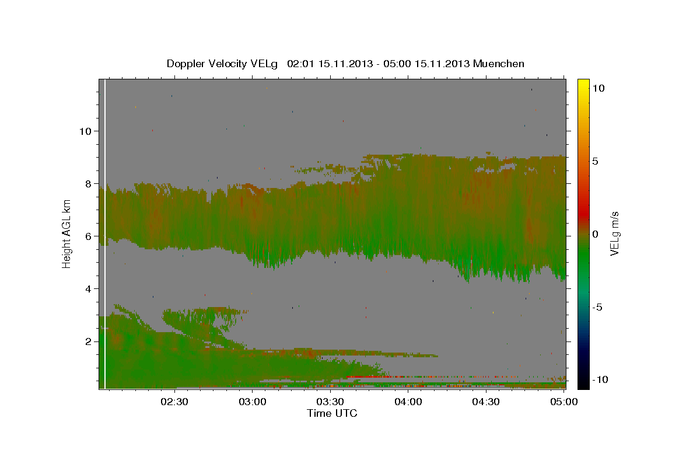700x467 pixels.
Task: Click the height axis label 8
Action: tap(89, 184)
